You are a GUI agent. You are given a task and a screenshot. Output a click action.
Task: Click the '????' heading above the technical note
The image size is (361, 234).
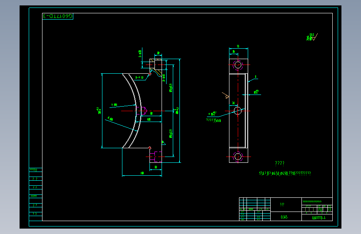click(x=279, y=163)
